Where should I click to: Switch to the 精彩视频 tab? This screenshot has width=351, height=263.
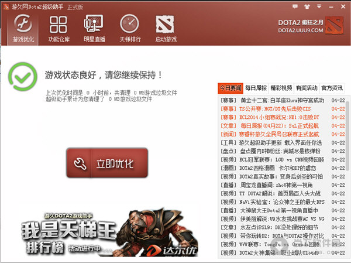281,88
